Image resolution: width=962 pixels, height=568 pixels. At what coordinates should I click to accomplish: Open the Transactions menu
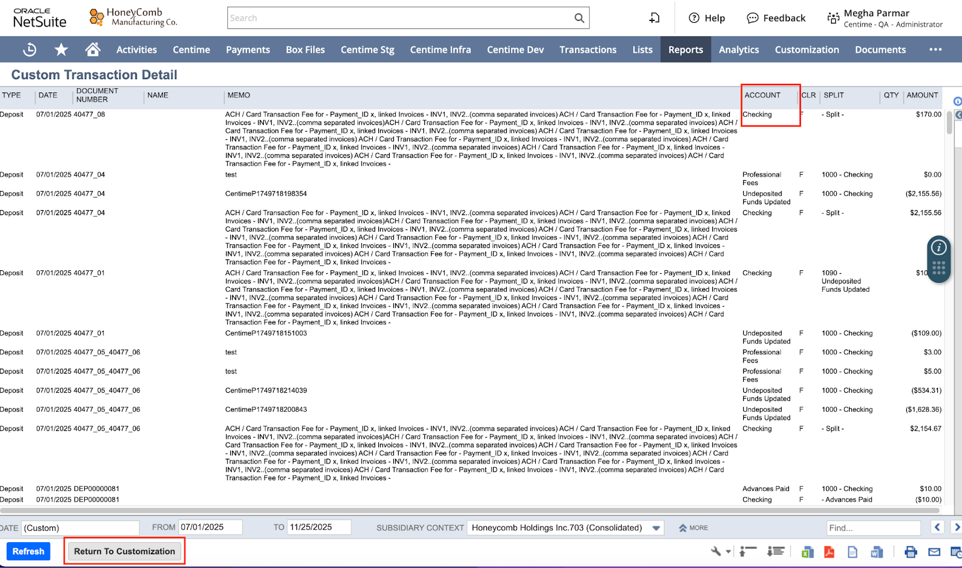pos(587,50)
